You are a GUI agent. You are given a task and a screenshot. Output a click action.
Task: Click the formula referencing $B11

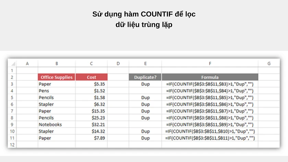210,138
